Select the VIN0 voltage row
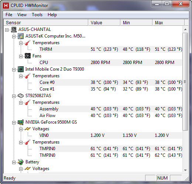Image resolution: width=192 pixels, height=184 pixels. click(110, 135)
